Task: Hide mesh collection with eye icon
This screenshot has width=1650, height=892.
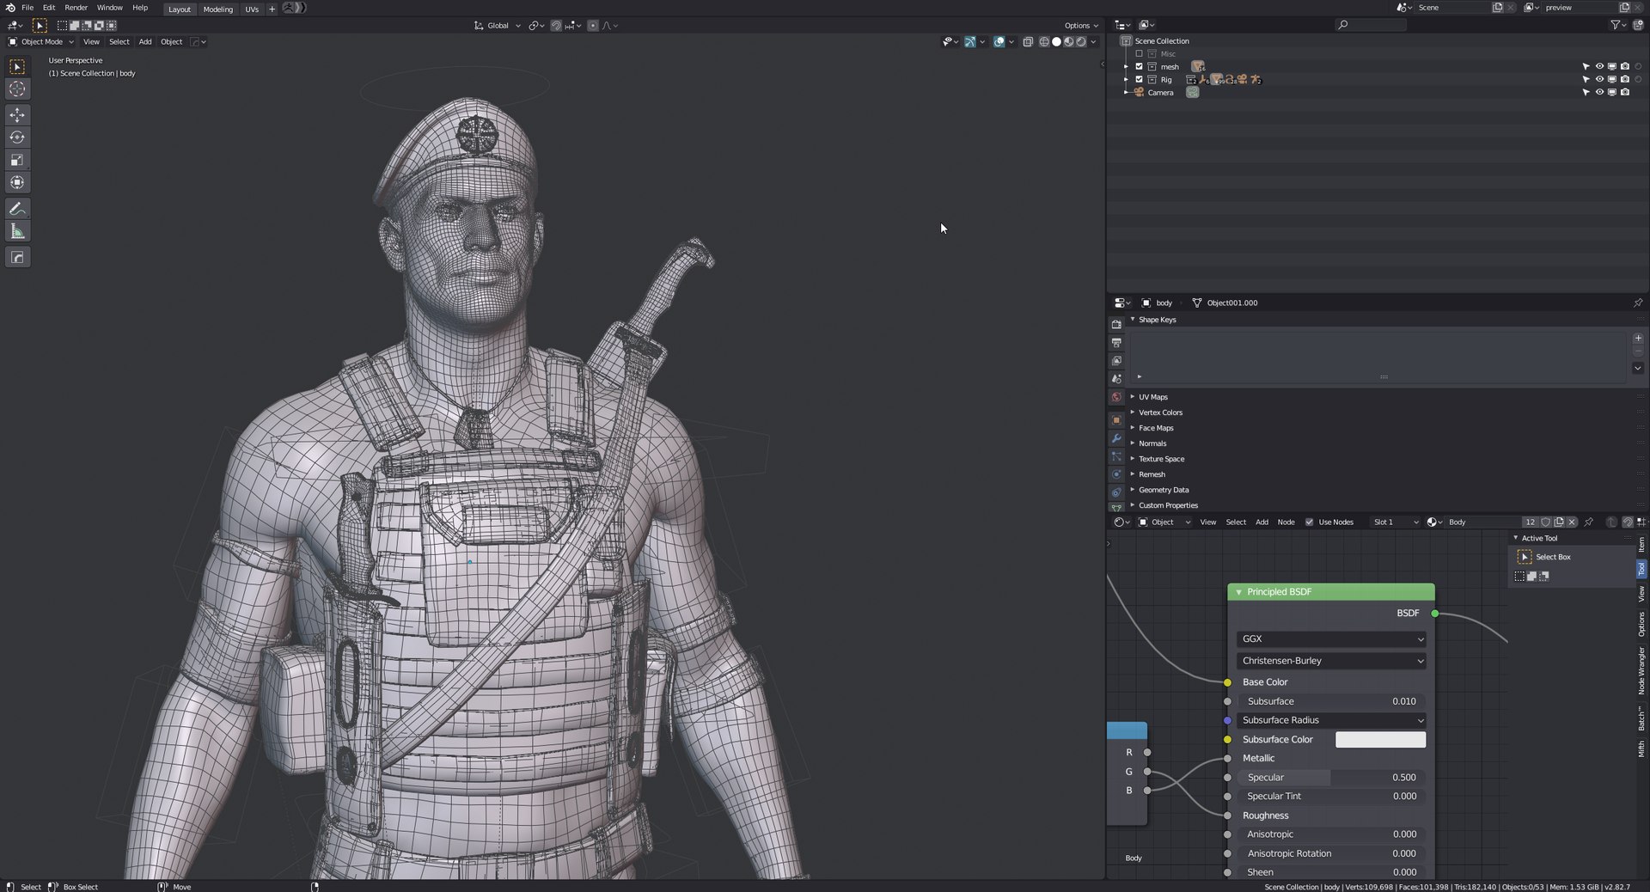Action: coord(1599,66)
